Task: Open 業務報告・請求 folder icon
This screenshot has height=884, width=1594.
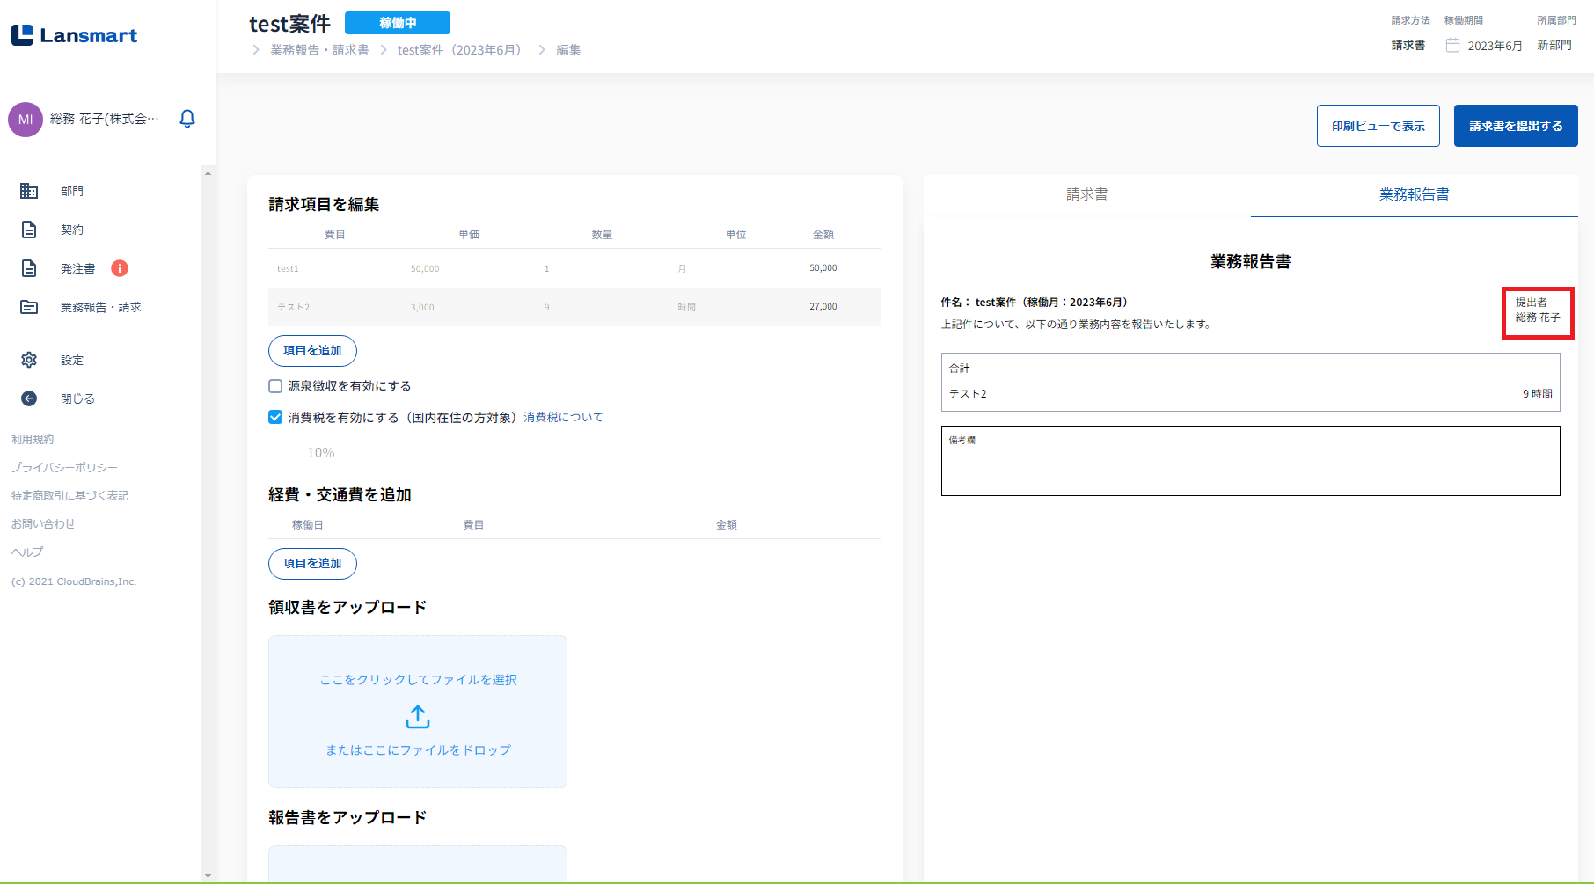Action: (x=29, y=307)
